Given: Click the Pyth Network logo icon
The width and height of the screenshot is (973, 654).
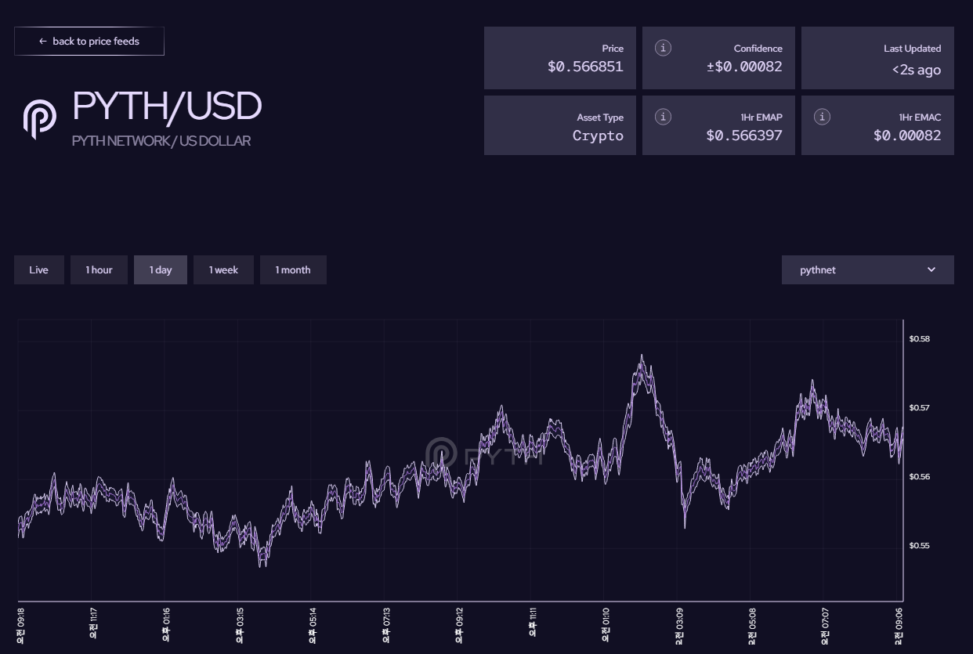Looking at the screenshot, I should click(39, 119).
